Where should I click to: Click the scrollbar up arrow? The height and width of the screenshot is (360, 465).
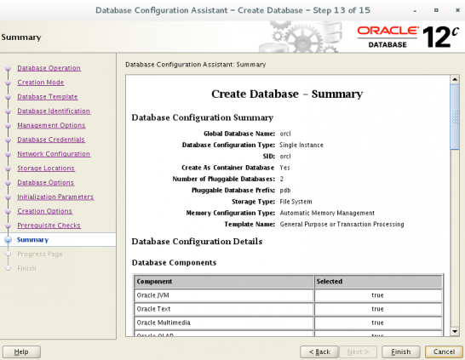pos(455,79)
